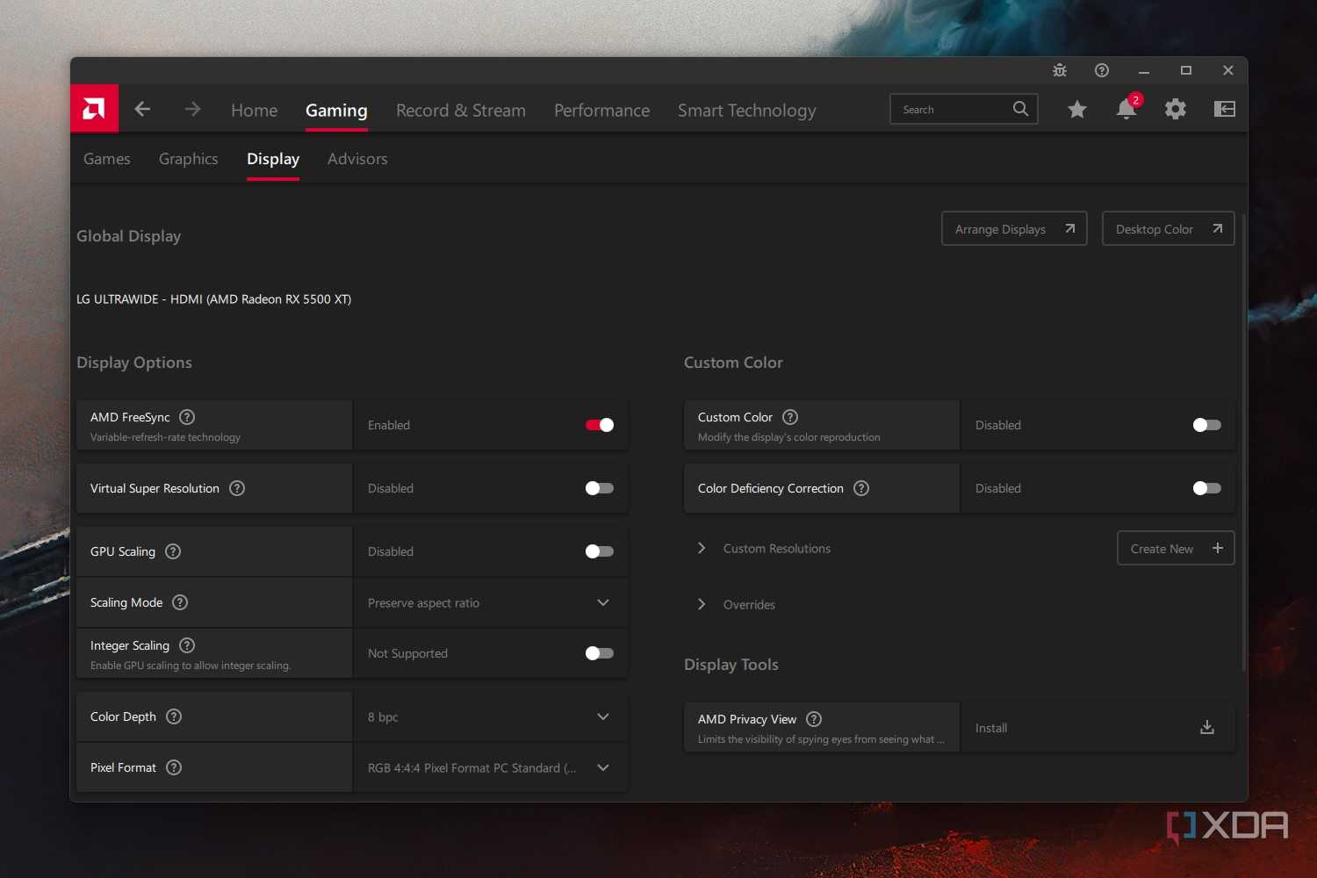Open favorites star icon
Viewport: 1317px width, 878px height.
point(1077,109)
